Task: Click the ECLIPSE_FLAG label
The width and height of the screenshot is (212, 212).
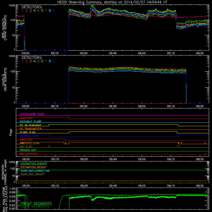Action: (29, 136)
